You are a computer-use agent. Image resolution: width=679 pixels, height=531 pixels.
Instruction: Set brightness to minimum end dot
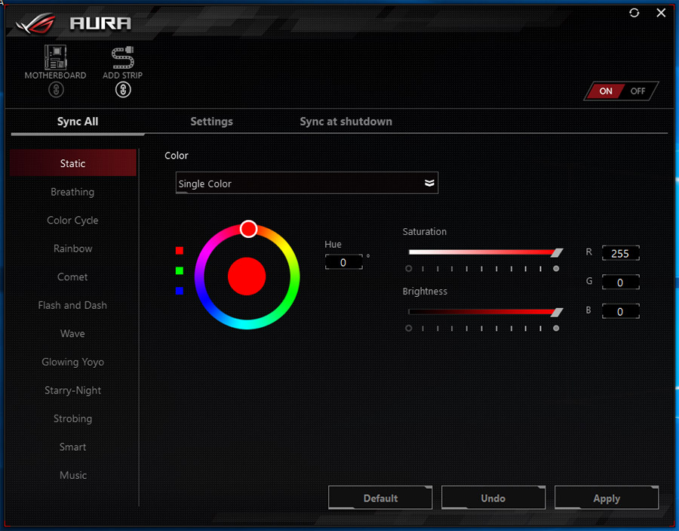pos(408,328)
